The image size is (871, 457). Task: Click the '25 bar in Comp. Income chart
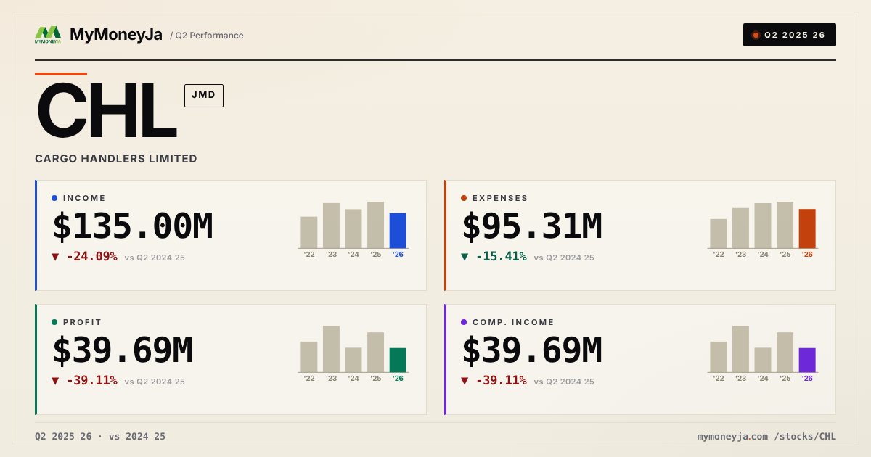pyautogui.click(x=785, y=353)
